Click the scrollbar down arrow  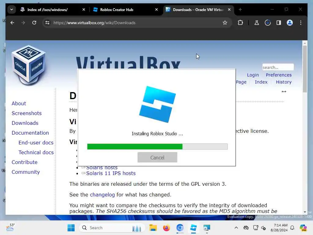305,212
